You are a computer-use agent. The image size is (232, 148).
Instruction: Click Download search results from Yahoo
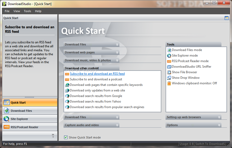coord(95,101)
